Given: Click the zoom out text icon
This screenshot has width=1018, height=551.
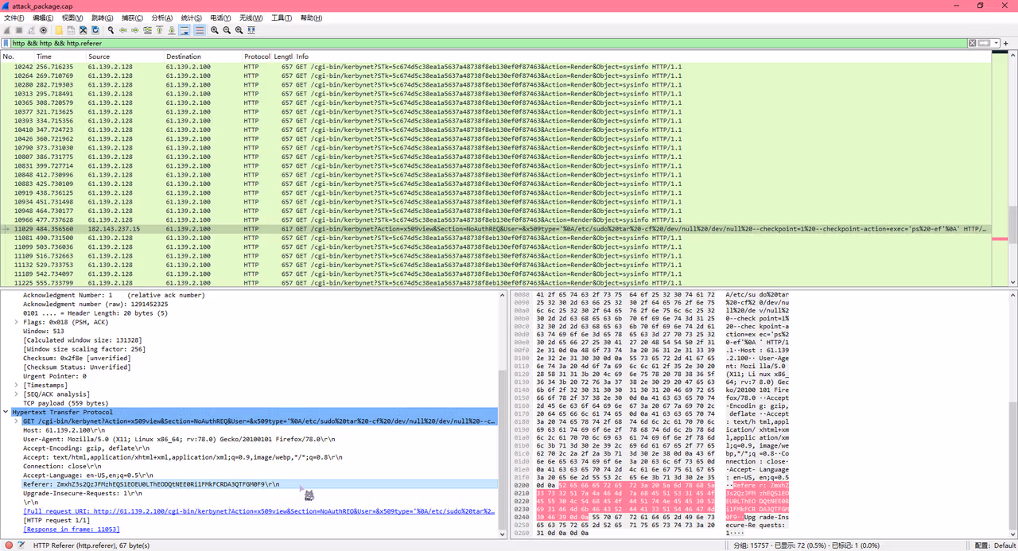Looking at the screenshot, I should pos(227,30).
